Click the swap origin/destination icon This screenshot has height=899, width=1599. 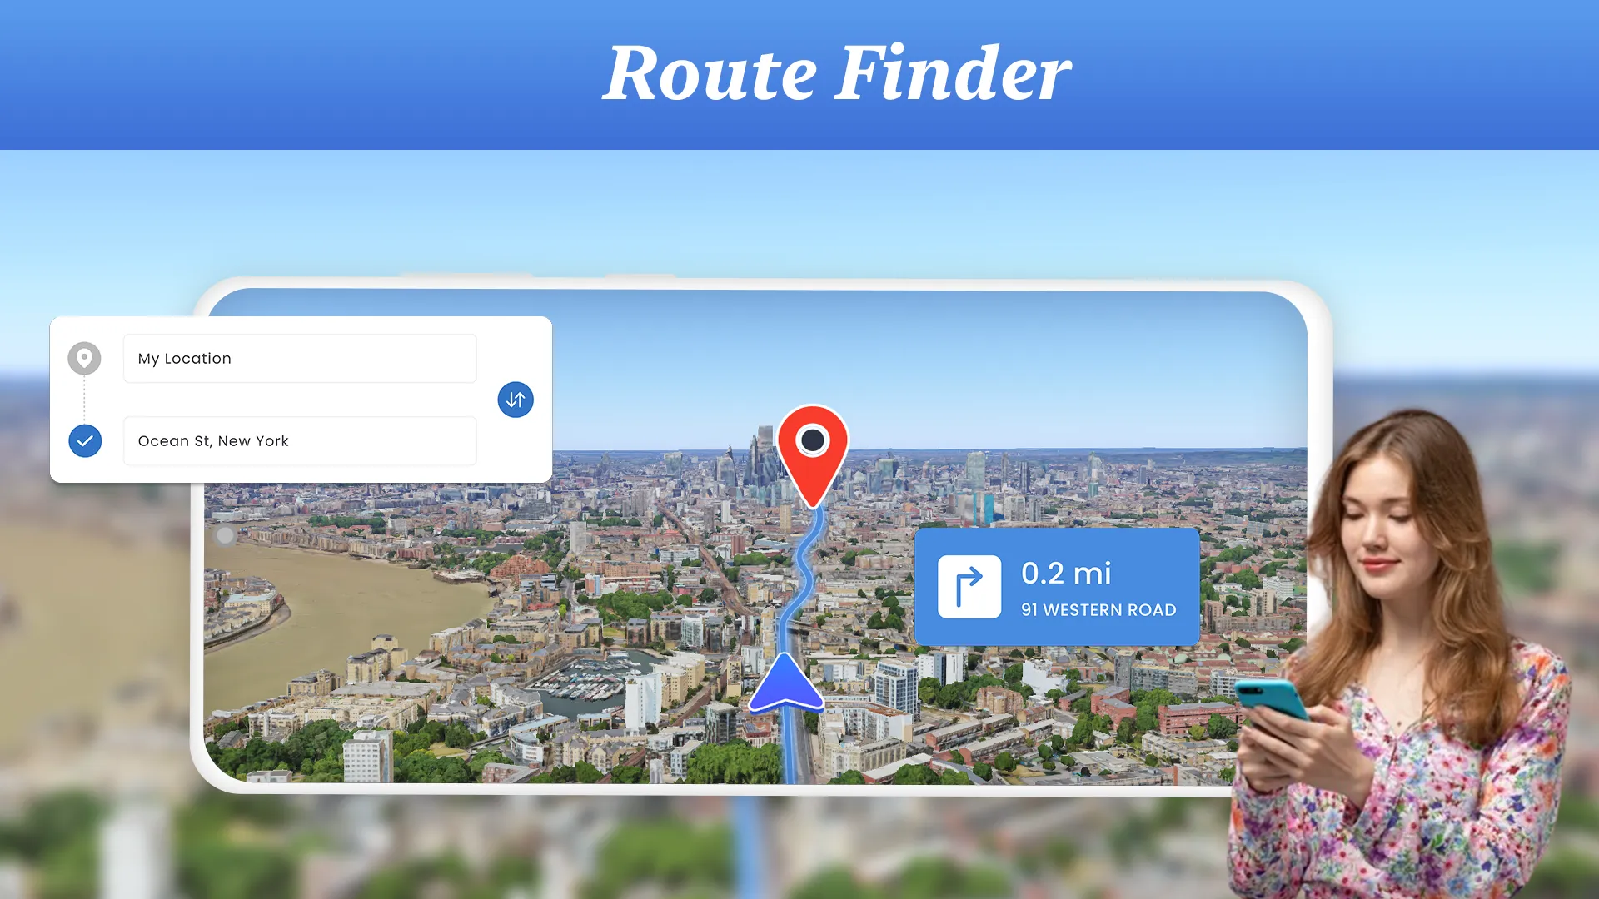pyautogui.click(x=514, y=399)
